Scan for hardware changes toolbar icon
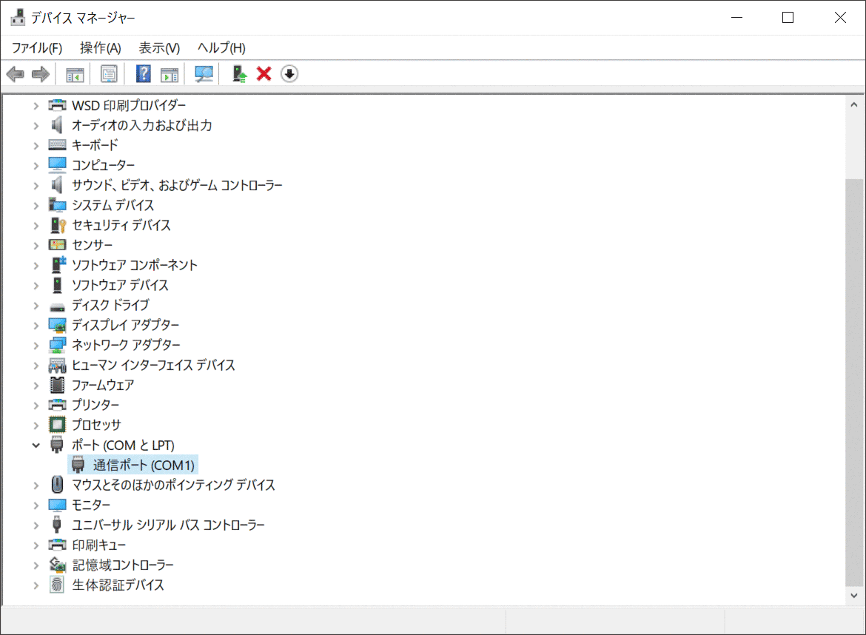Image resolution: width=866 pixels, height=635 pixels. pyautogui.click(x=204, y=74)
